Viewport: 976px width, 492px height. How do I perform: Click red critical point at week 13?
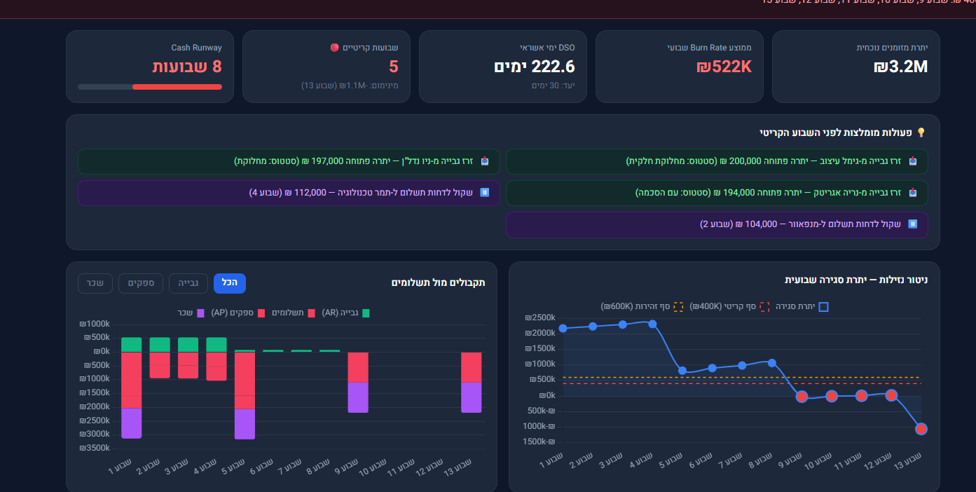pyautogui.click(x=921, y=429)
